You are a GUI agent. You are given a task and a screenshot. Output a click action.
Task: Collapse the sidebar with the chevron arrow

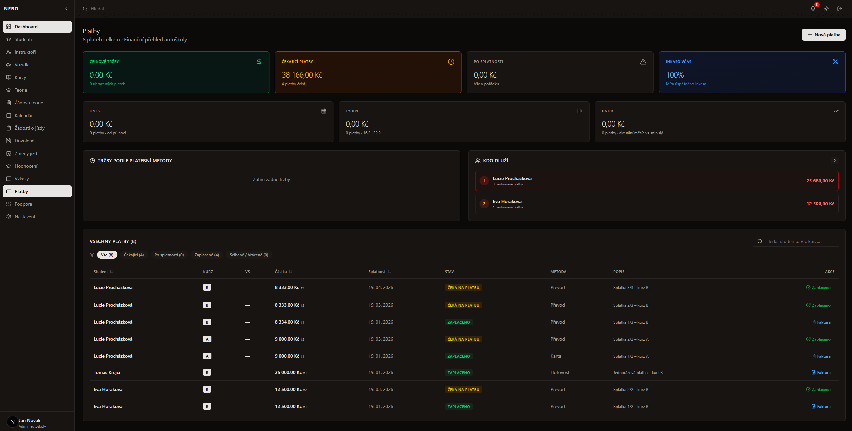(x=66, y=9)
